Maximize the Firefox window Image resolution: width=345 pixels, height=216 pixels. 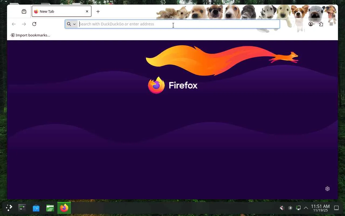(326, 11)
